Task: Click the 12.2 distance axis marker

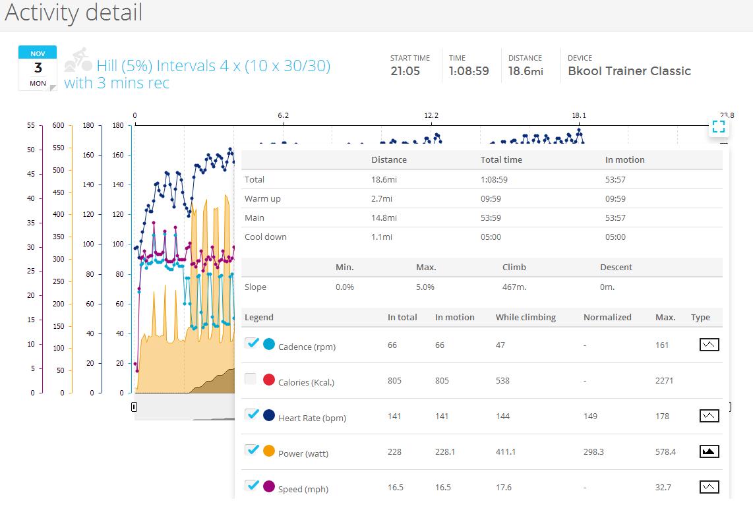Action: 431,115
